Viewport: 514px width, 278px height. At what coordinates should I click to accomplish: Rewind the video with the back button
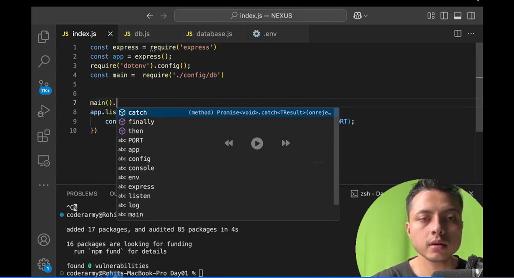(x=229, y=143)
